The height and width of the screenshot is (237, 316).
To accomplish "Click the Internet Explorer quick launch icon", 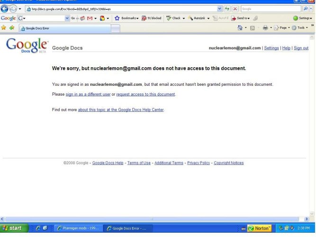I will (x=38, y=228).
